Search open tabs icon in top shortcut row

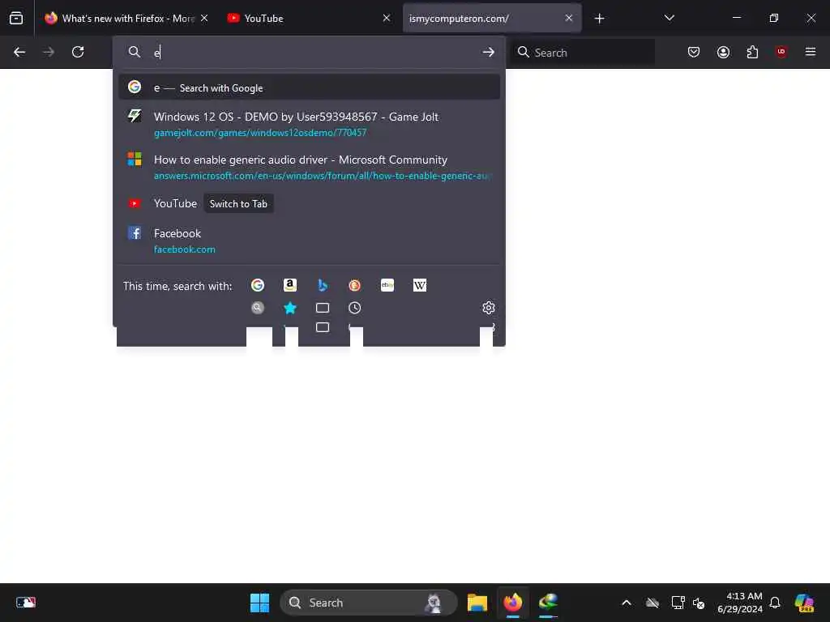click(x=323, y=308)
